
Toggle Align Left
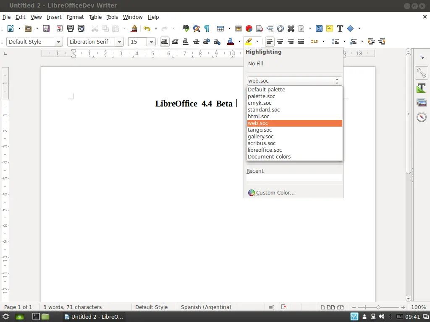[x=270, y=42]
